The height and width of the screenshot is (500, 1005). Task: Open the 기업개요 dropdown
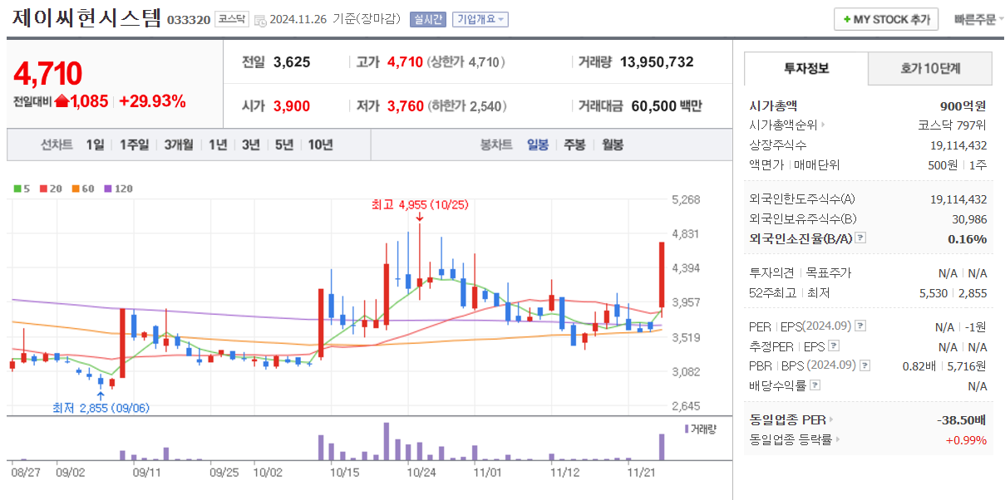coord(480,19)
